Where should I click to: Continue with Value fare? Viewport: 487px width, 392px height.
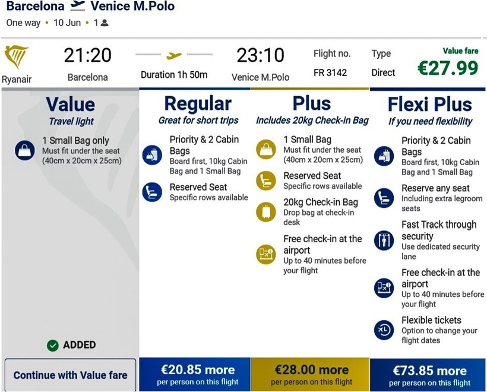point(70,375)
